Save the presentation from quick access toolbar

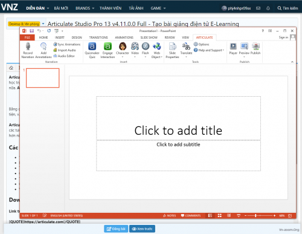click(x=31, y=31)
